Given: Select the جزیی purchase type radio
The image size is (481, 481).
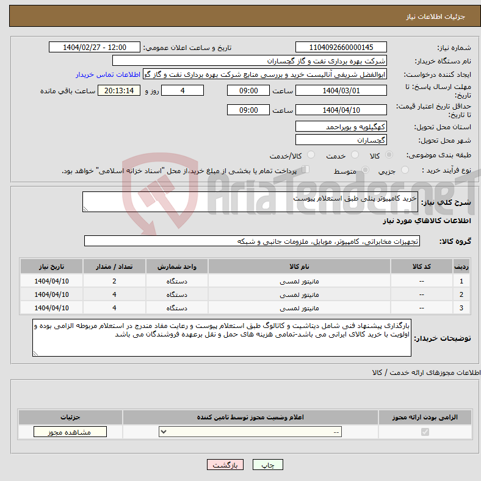Looking at the screenshot, I should coord(405,169).
